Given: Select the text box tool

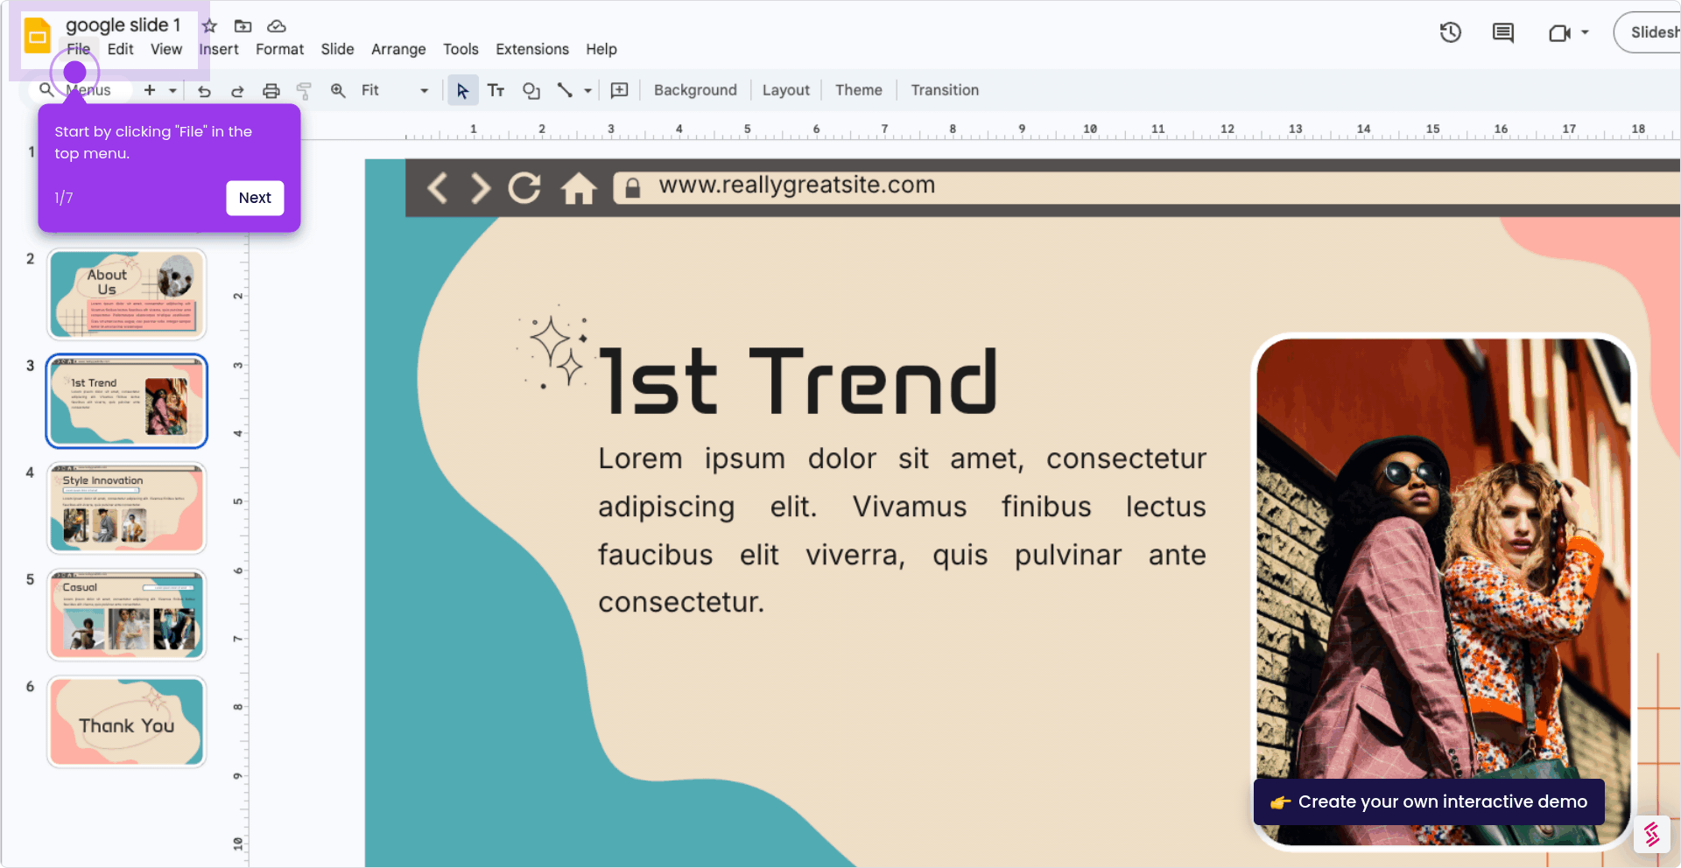Looking at the screenshot, I should 496,90.
